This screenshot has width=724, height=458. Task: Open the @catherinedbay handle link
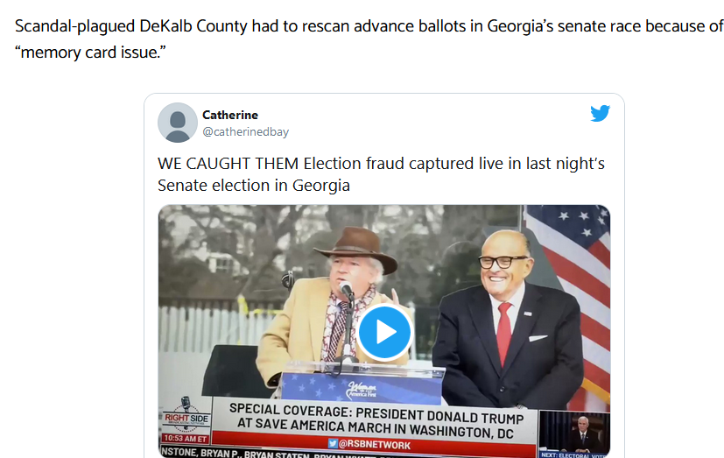tap(245, 131)
